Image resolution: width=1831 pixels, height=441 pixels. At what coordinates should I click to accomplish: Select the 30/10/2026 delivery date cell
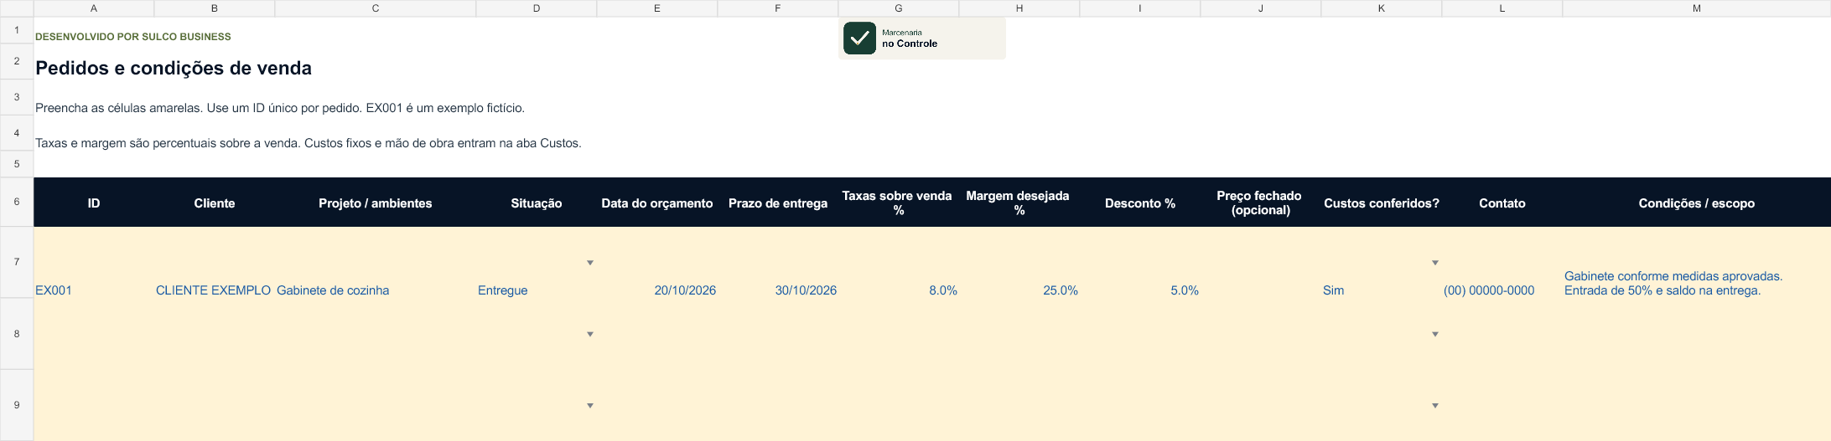[x=778, y=263]
